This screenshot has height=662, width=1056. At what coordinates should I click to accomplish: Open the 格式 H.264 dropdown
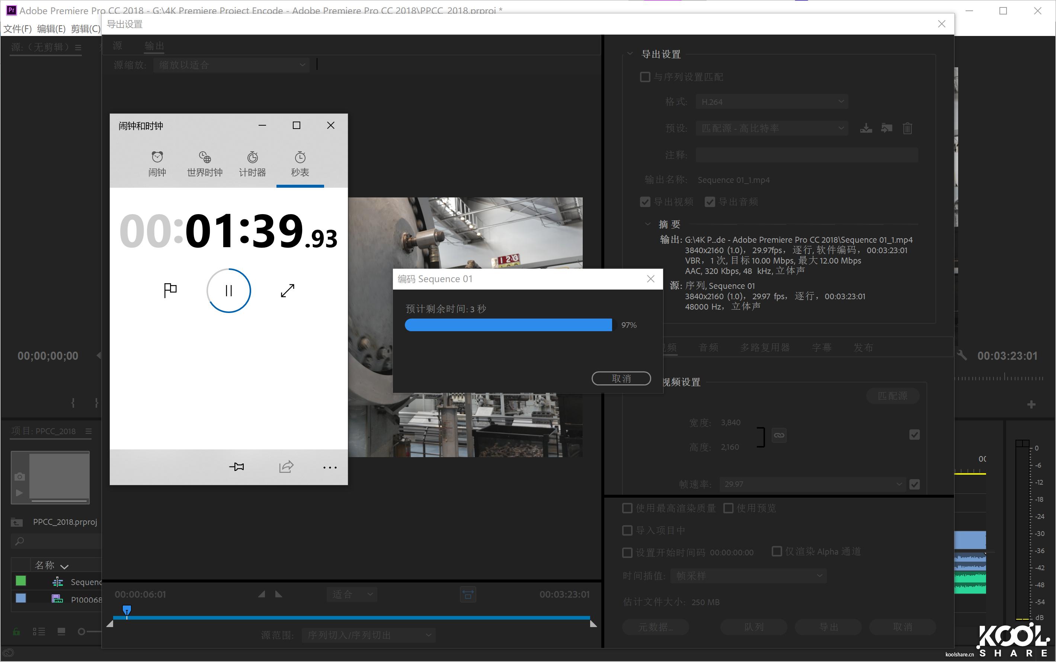(x=772, y=101)
